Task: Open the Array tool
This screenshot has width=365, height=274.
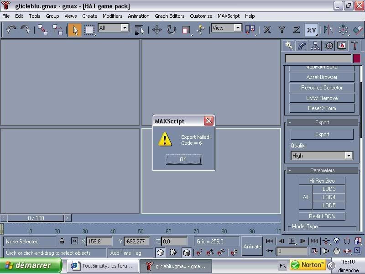Action: 343,30
